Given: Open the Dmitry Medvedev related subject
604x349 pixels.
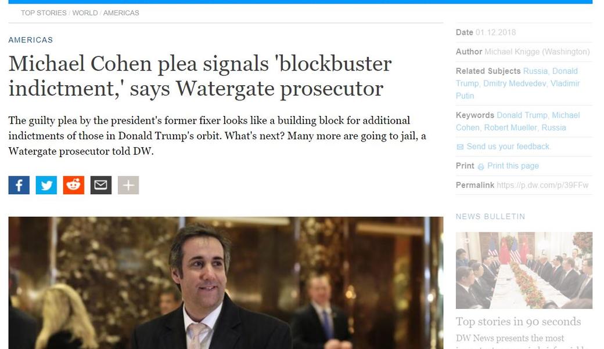Looking at the screenshot, I should pos(514,83).
